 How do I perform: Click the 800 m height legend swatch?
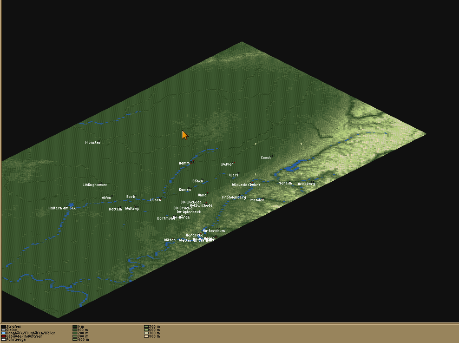pyautogui.click(x=146, y=337)
